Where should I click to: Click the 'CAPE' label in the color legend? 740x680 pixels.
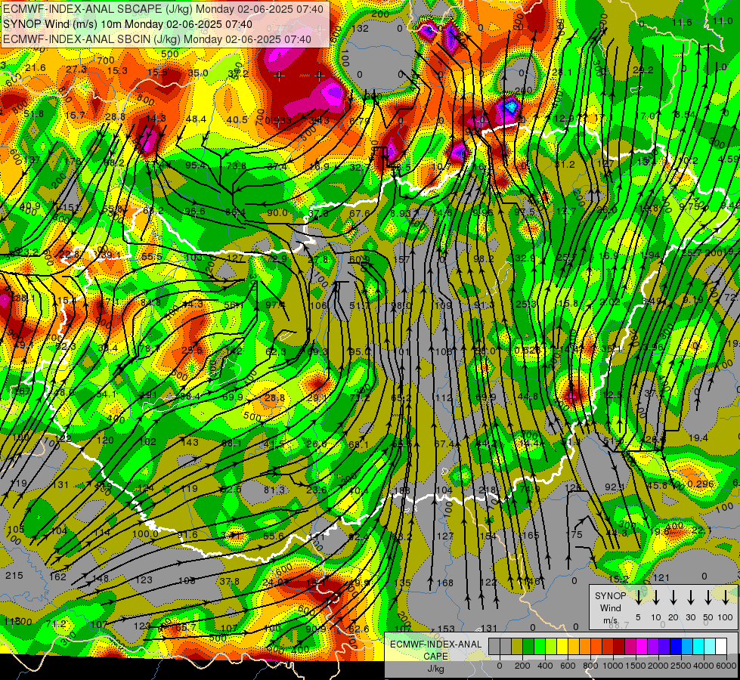coord(435,657)
